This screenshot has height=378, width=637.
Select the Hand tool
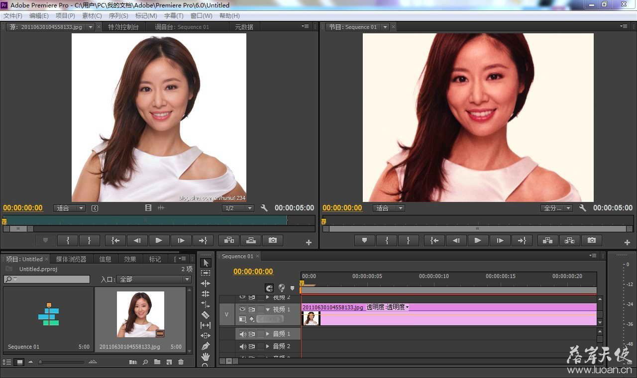click(x=206, y=357)
